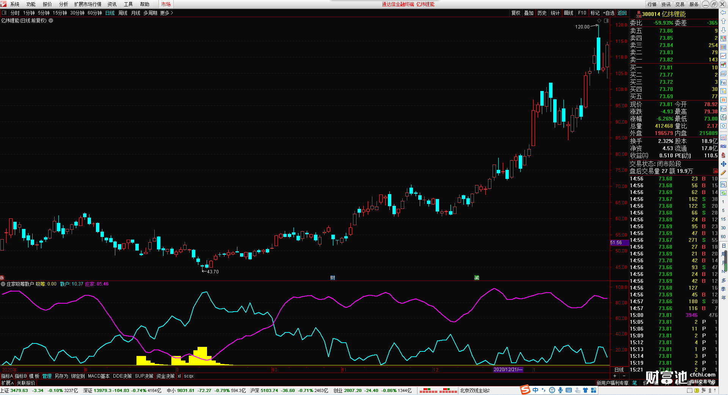
Task: Expand the 扩展∧ panel
Action: coord(8,383)
